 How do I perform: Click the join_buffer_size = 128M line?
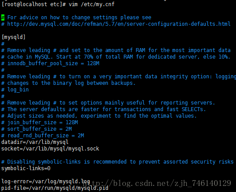tap(40, 122)
